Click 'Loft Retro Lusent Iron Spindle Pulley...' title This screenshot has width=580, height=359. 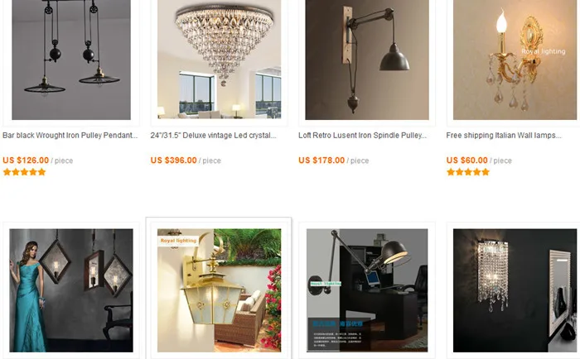click(363, 136)
